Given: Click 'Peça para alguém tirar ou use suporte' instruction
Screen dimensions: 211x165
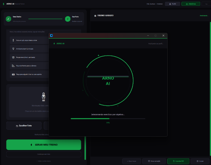Looking at the screenshot, I should [29, 74].
